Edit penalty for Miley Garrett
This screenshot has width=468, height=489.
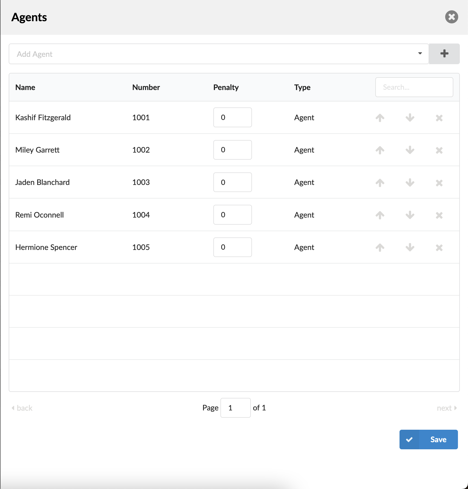tap(232, 150)
